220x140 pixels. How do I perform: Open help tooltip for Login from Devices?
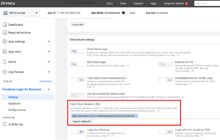(x=112, y=136)
